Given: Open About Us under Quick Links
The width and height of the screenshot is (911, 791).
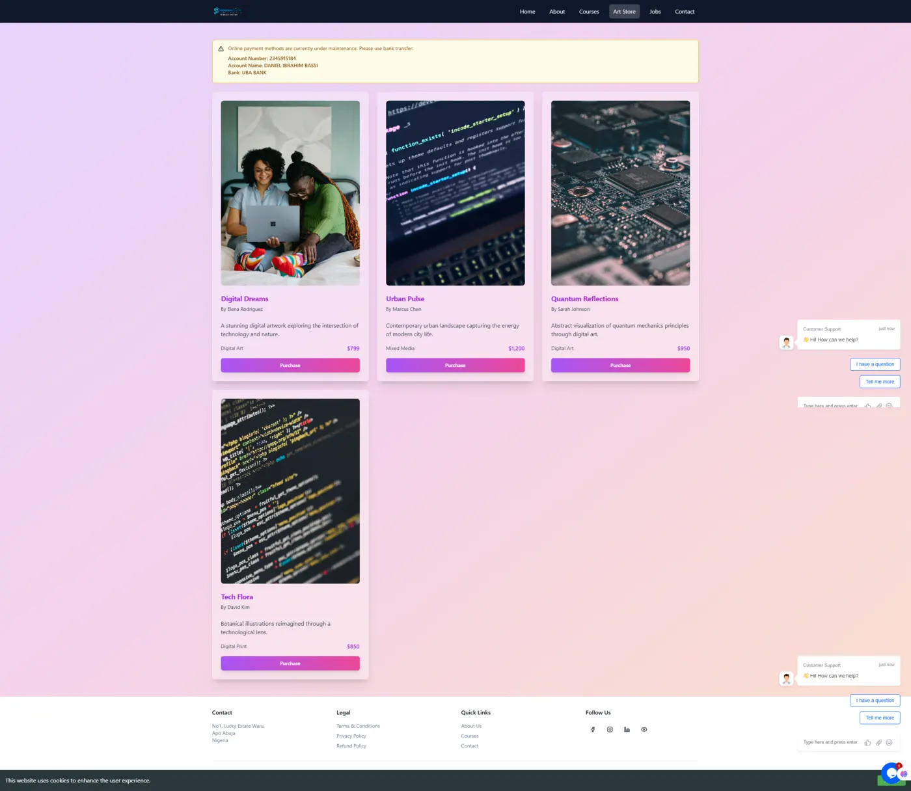Looking at the screenshot, I should coord(472,726).
